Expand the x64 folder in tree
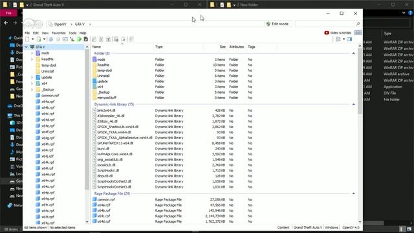 click(x=32, y=83)
